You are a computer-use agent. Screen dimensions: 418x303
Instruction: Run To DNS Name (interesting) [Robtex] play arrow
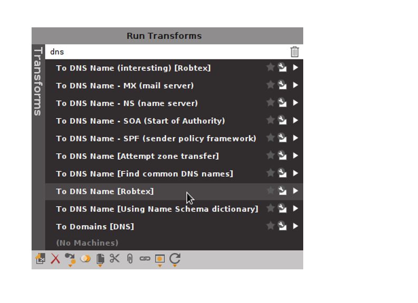(295, 67)
